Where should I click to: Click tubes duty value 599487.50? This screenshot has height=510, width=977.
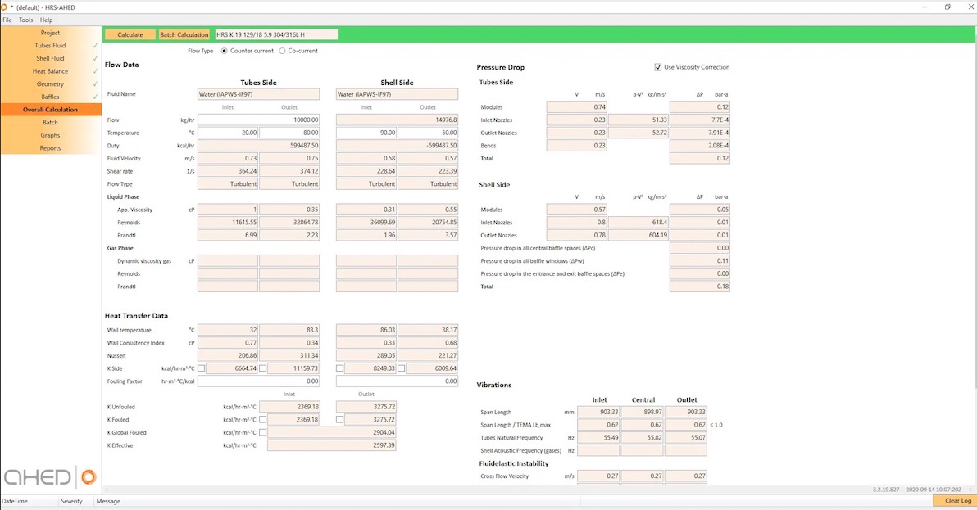pos(258,146)
